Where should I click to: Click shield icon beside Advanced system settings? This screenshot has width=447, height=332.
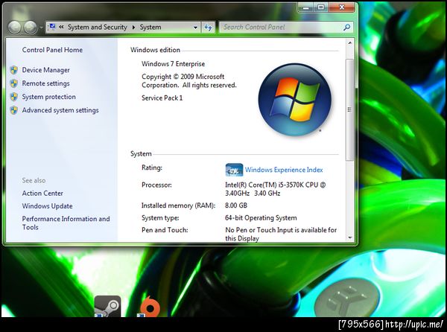click(x=13, y=110)
